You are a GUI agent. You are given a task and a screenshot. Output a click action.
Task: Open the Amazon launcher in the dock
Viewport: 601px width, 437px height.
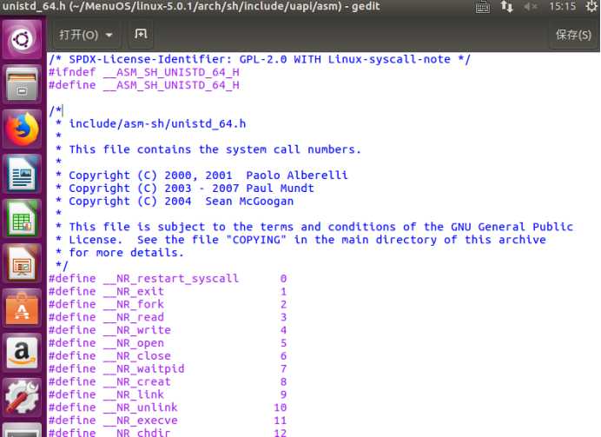[22, 353]
